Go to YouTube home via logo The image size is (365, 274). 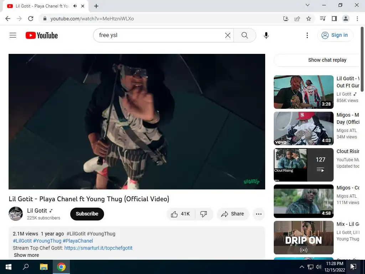click(x=42, y=35)
